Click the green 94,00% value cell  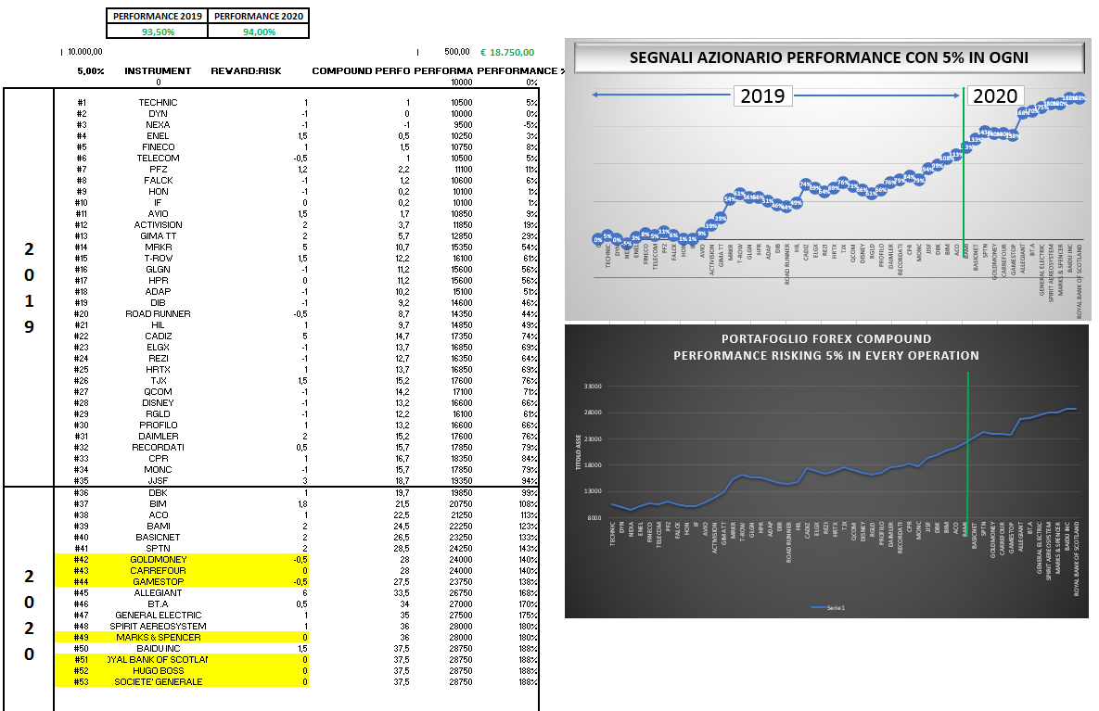[x=258, y=32]
